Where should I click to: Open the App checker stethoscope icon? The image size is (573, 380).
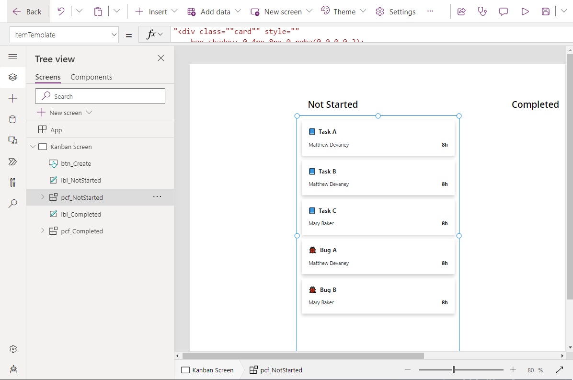[482, 12]
